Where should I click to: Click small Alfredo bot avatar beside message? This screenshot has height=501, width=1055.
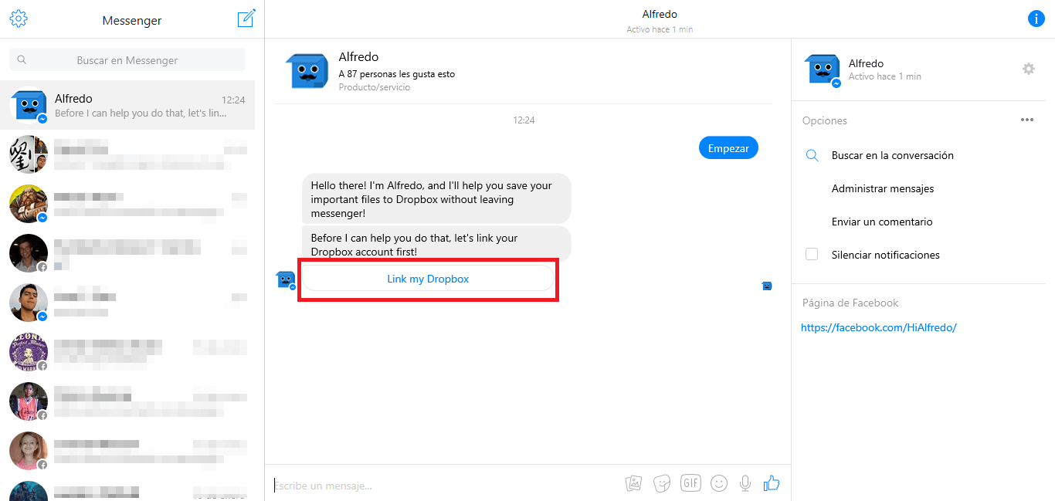(286, 279)
